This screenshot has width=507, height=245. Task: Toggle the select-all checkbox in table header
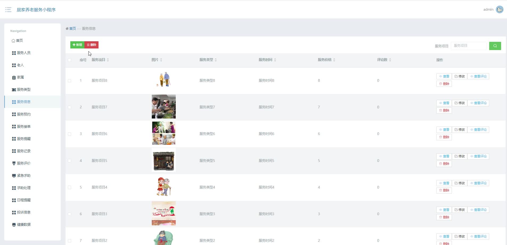pos(69,60)
